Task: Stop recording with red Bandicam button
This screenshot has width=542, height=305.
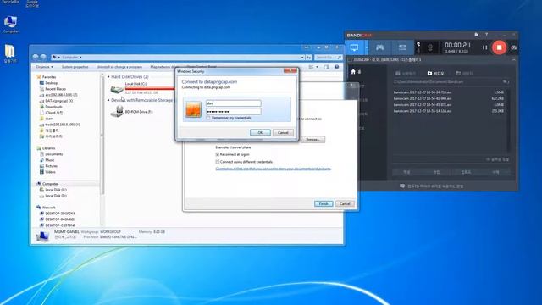Action: [x=499, y=47]
